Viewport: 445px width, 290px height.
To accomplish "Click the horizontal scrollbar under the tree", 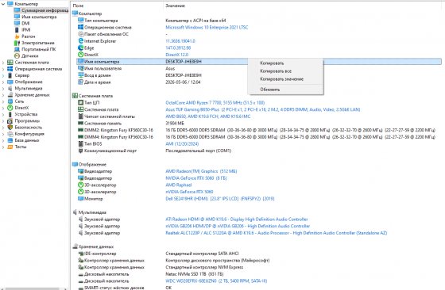I will (x=34, y=288).
